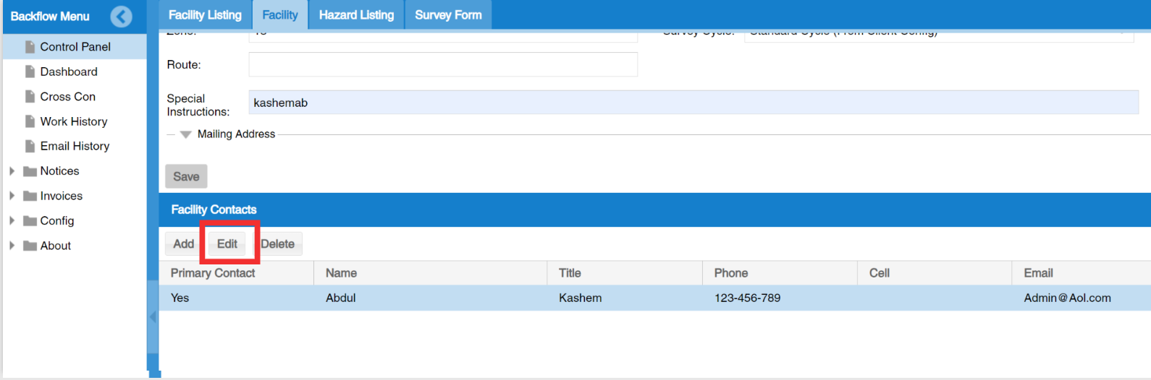The height and width of the screenshot is (380, 1151).
Task: Sort by the Name column header
Action: [431, 273]
